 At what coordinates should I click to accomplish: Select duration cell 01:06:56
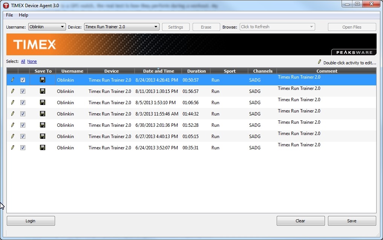(x=190, y=103)
